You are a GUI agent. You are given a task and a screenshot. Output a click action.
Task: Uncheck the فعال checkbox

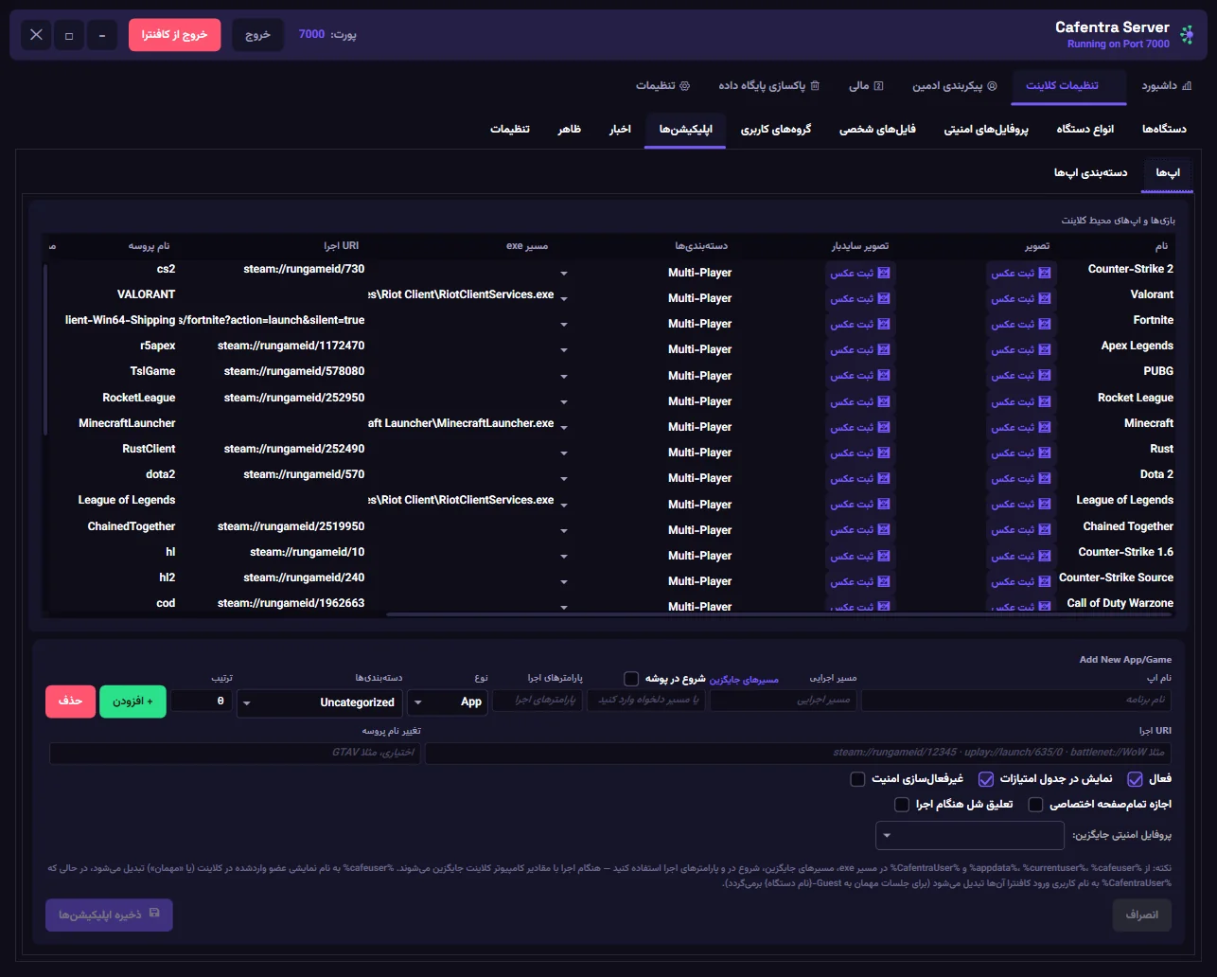pyautogui.click(x=1135, y=779)
